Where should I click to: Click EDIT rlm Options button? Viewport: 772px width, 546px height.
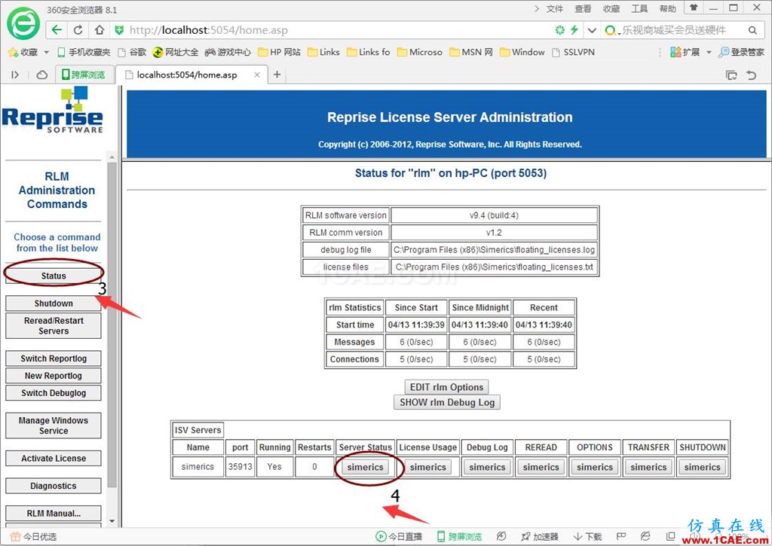tap(446, 387)
